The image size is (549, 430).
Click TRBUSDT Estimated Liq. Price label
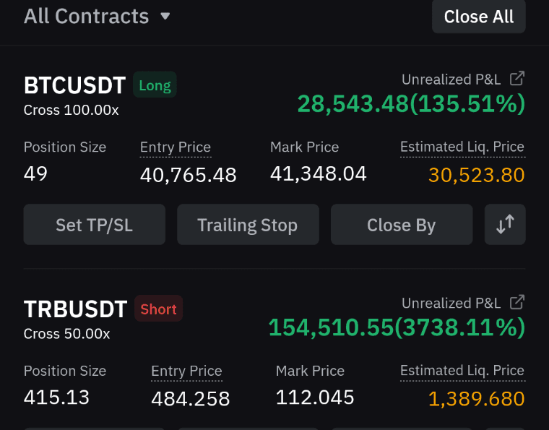click(x=462, y=371)
